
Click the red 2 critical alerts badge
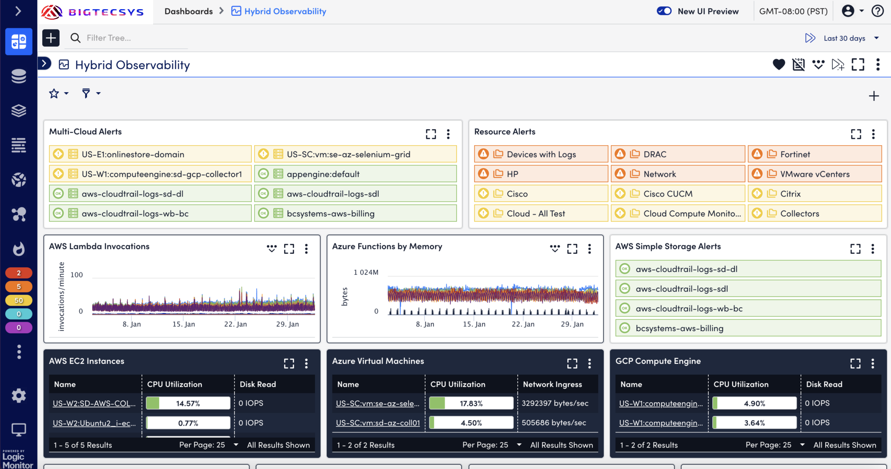coord(19,273)
